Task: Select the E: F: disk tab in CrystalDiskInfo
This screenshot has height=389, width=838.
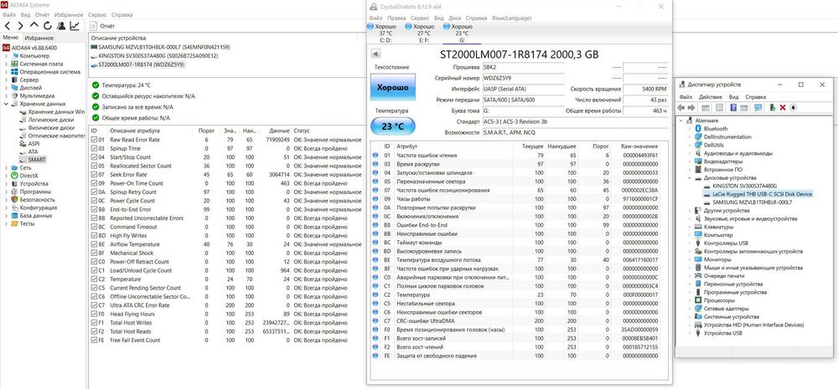Action: click(x=423, y=33)
